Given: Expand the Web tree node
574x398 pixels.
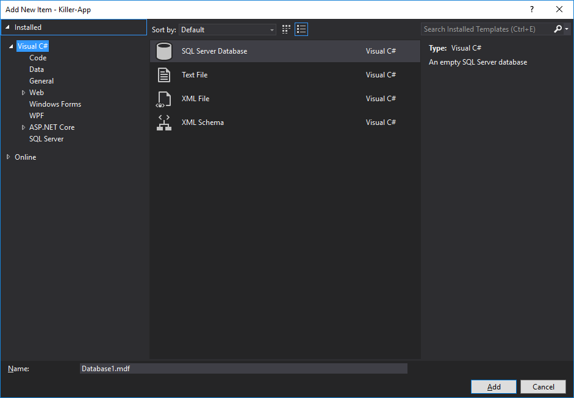Looking at the screenshot, I should coord(23,93).
